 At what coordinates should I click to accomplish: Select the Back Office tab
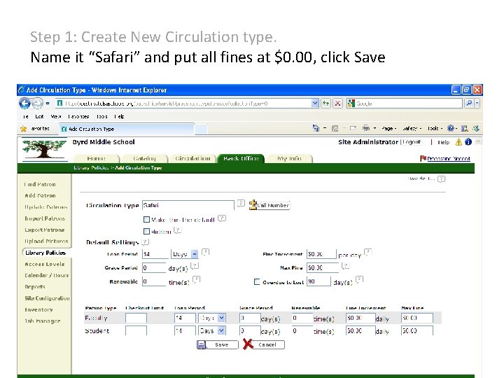tap(241, 158)
